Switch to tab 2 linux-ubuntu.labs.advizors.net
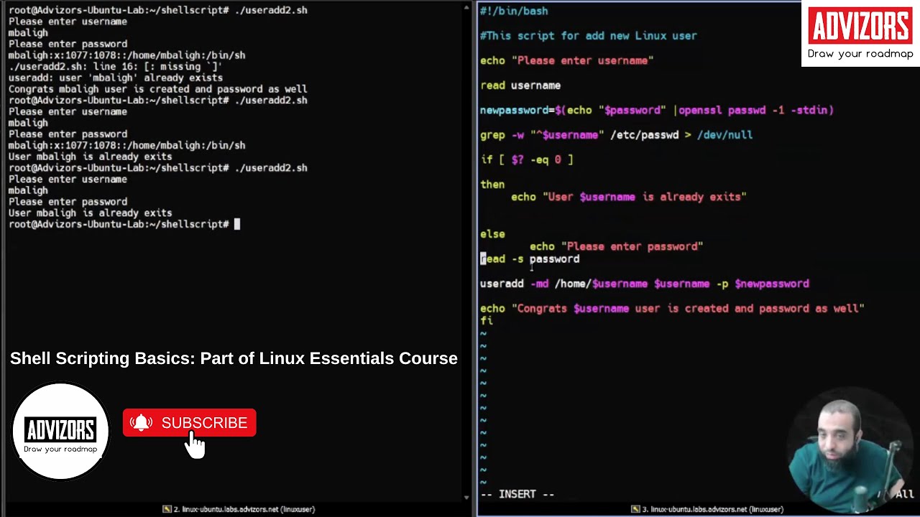 point(239,509)
